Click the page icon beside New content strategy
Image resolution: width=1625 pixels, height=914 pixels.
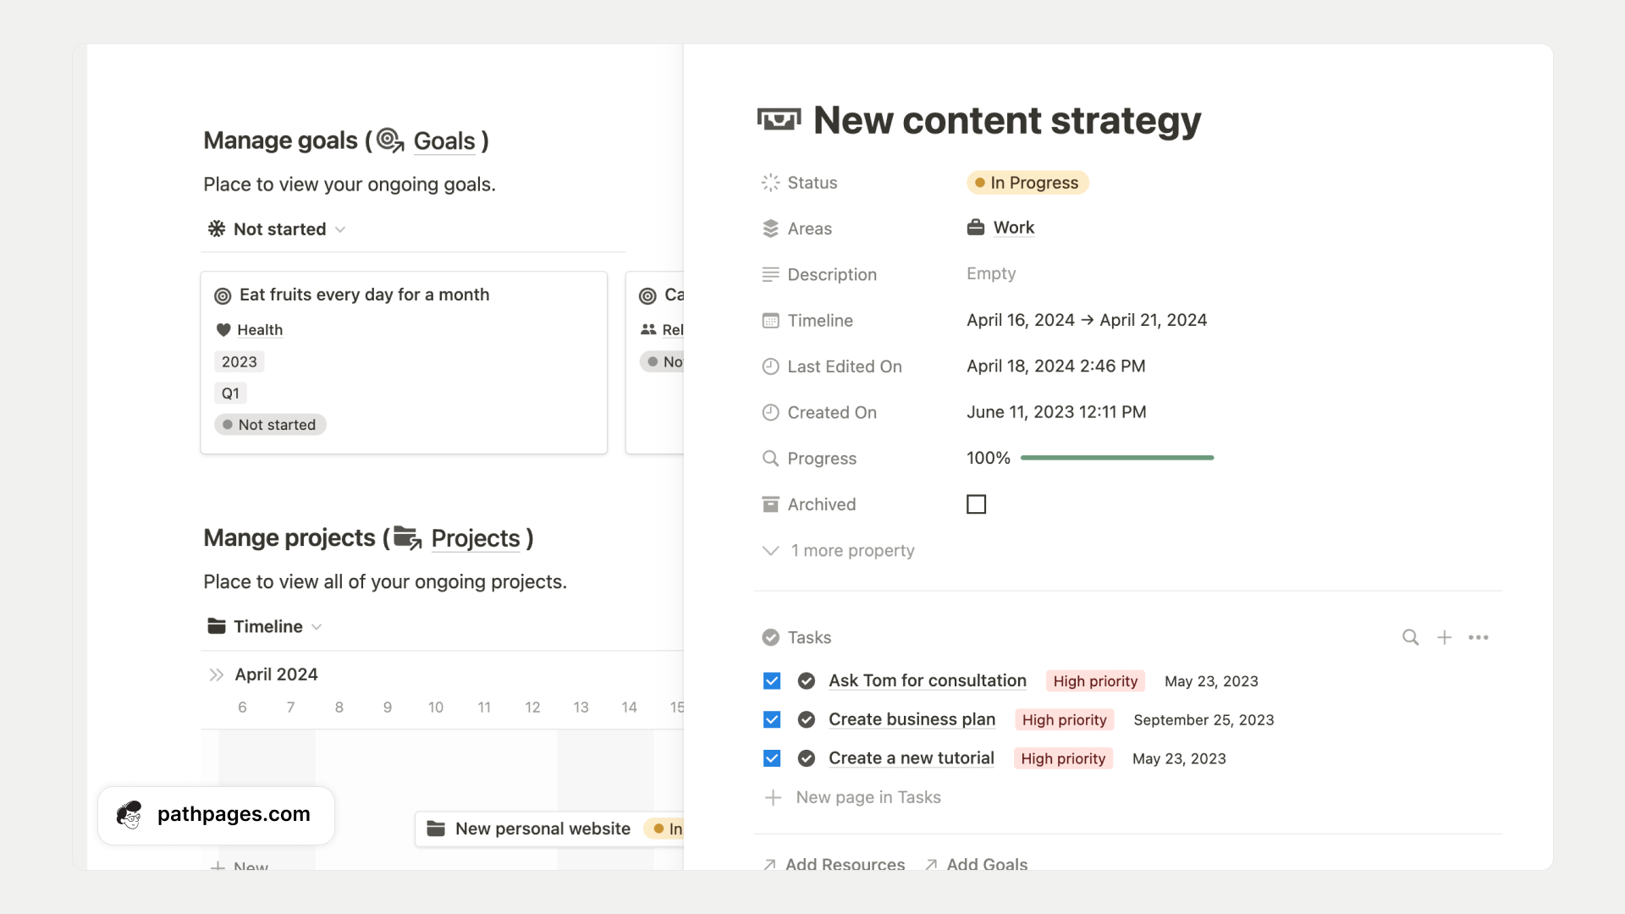coord(779,119)
